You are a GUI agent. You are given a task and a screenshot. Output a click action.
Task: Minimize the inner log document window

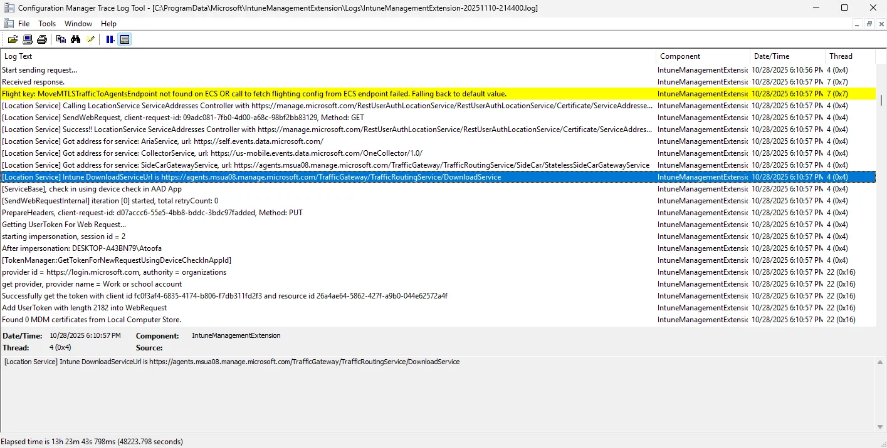click(x=857, y=24)
